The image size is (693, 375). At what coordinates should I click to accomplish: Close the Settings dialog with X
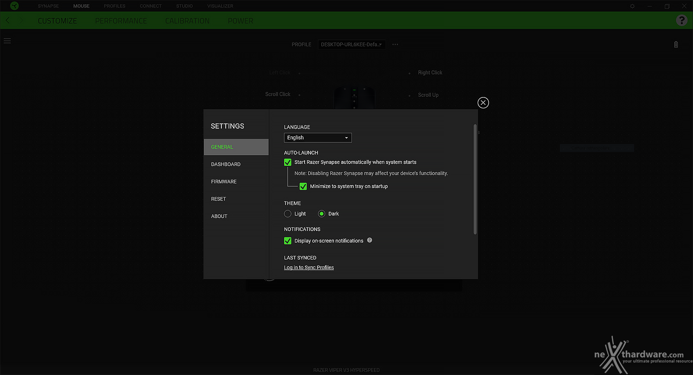click(x=483, y=103)
